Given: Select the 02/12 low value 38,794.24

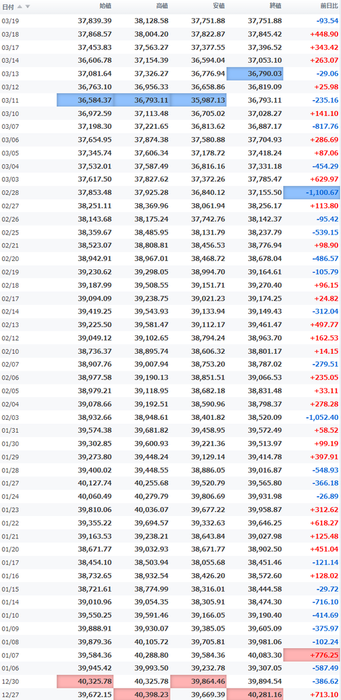Looking at the screenshot, I should pos(208,338).
